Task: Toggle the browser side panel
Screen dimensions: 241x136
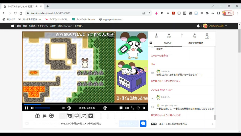Action: pos(218,13)
